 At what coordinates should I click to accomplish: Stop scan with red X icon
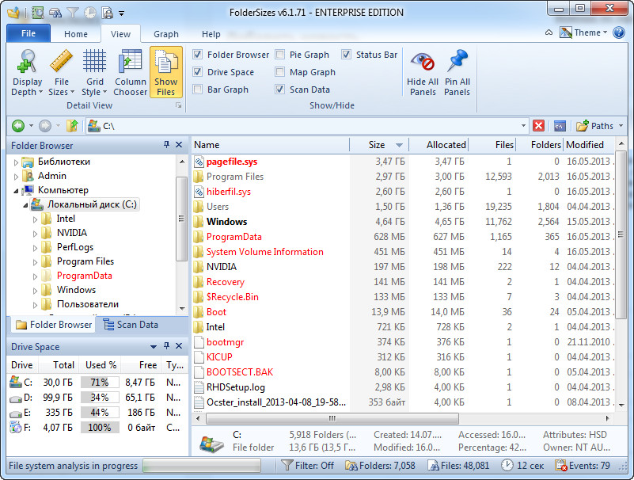click(538, 126)
